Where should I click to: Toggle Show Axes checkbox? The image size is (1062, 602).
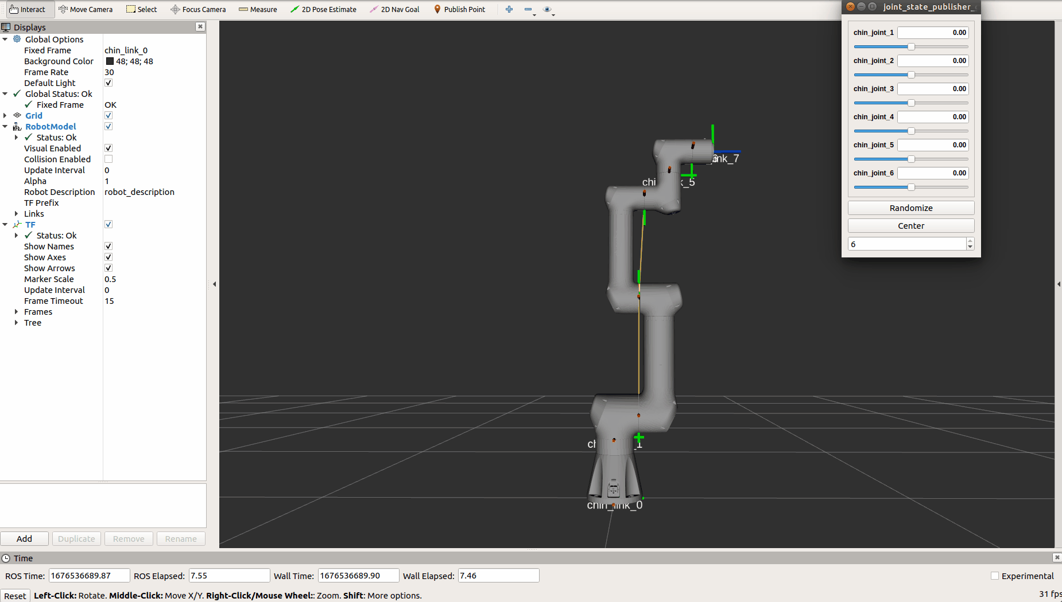[108, 257]
